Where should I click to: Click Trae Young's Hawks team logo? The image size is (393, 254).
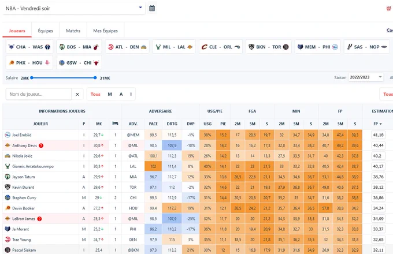point(8,240)
